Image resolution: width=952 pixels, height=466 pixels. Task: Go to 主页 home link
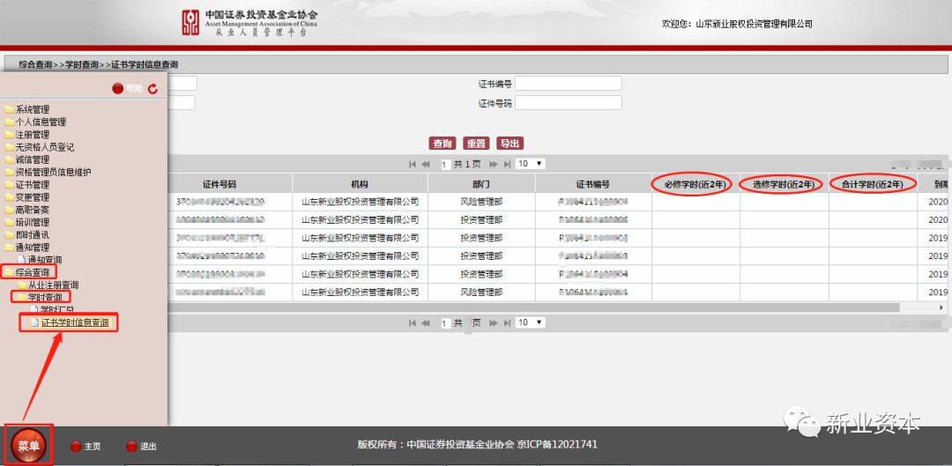tap(93, 447)
